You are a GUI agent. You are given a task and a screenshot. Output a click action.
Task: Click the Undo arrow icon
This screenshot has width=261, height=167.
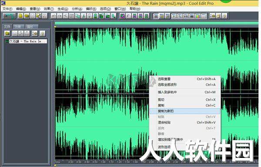tap(54, 16)
